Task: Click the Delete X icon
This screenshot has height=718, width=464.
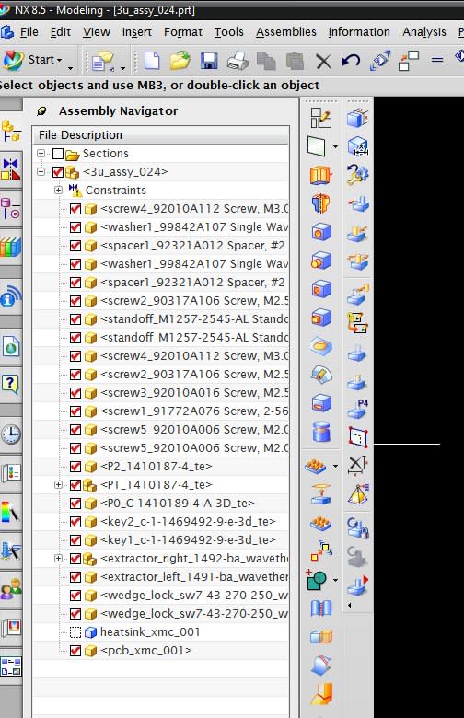Action: click(x=323, y=61)
